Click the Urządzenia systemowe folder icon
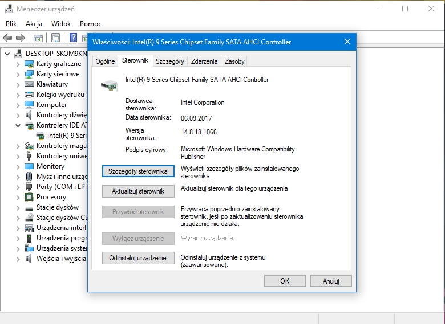Viewport: 445px width, 324px height. pyautogui.click(x=29, y=248)
